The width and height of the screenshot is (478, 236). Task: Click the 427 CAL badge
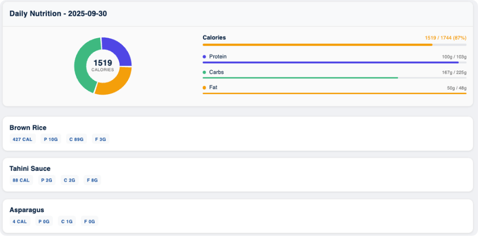pos(22,139)
